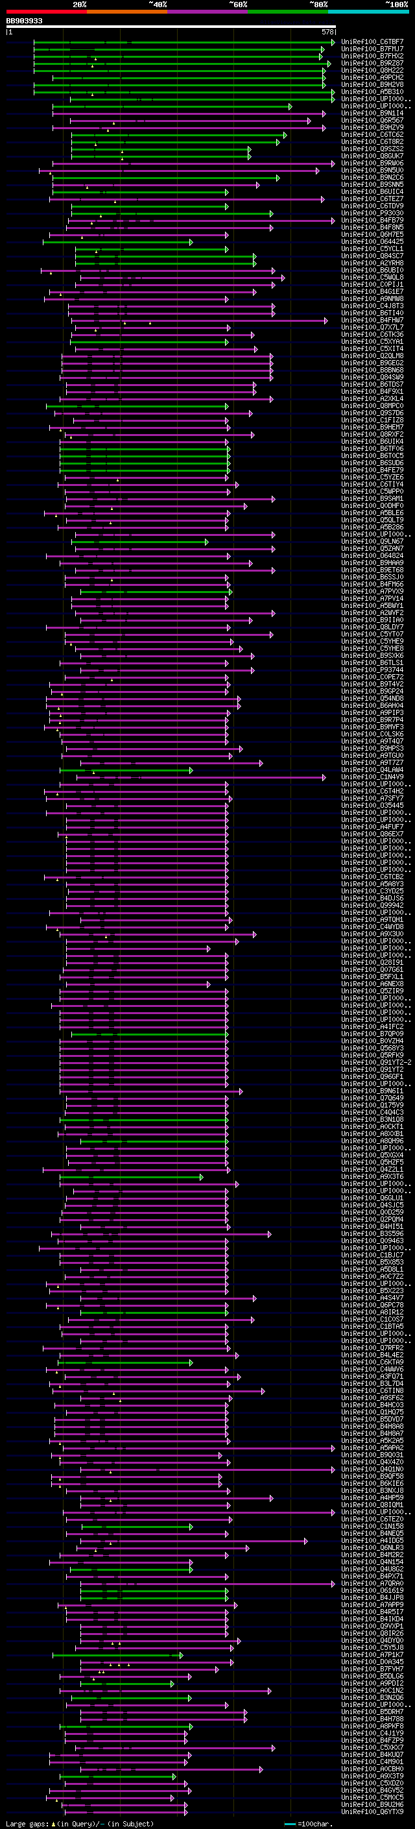Select the UniRef100_B9N5U0 label

(372, 171)
